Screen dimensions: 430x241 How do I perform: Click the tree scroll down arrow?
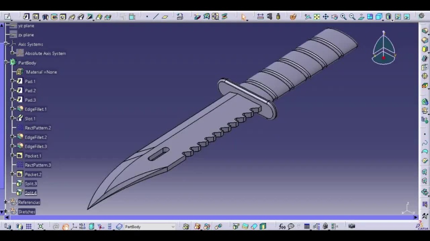coord(2,212)
